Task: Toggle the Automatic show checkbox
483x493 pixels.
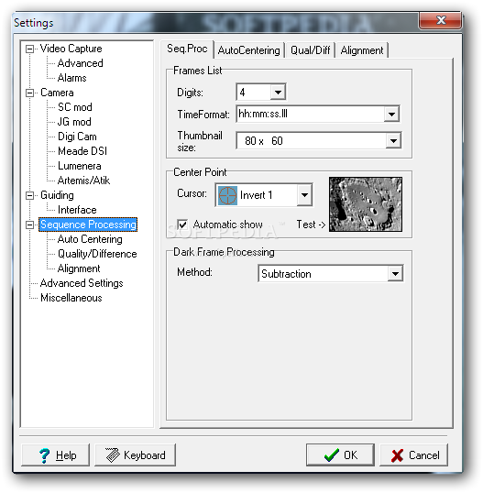Action: (x=182, y=225)
